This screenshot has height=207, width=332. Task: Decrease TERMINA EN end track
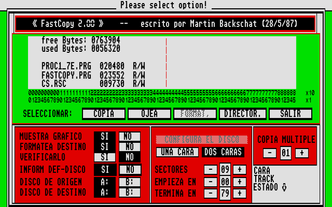click(211, 194)
